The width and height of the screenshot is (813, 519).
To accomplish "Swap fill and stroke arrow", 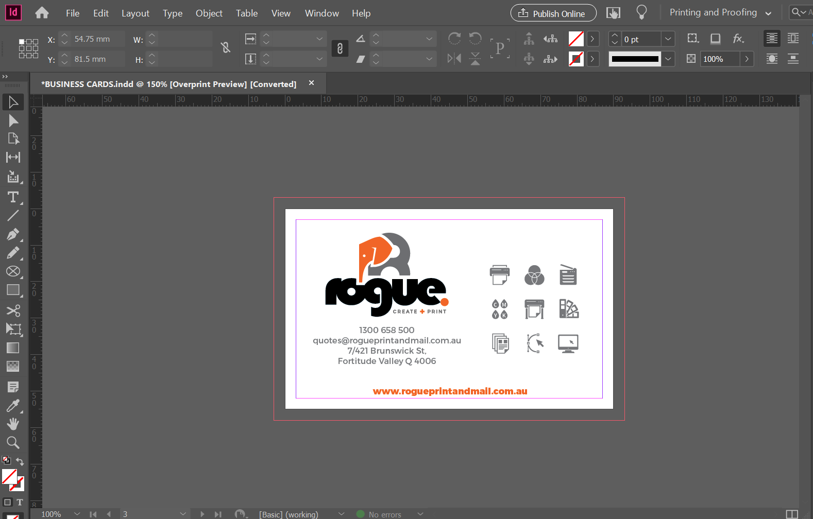I will coord(20,462).
